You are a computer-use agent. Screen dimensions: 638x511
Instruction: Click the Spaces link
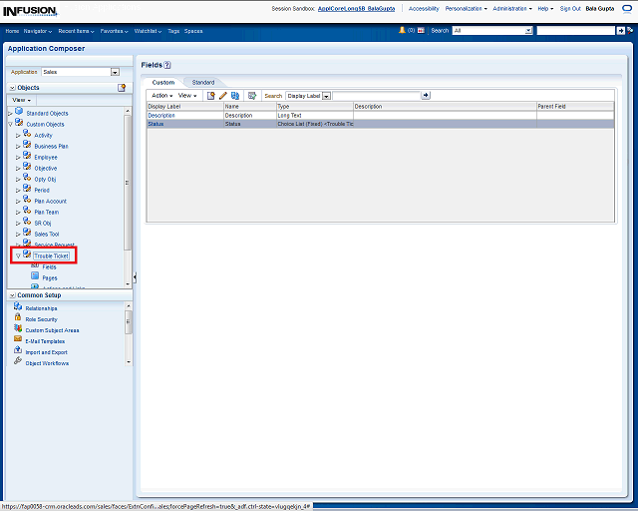tap(193, 31)
